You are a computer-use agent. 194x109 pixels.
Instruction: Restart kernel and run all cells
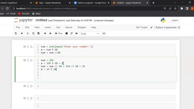[x=77, y=34]
